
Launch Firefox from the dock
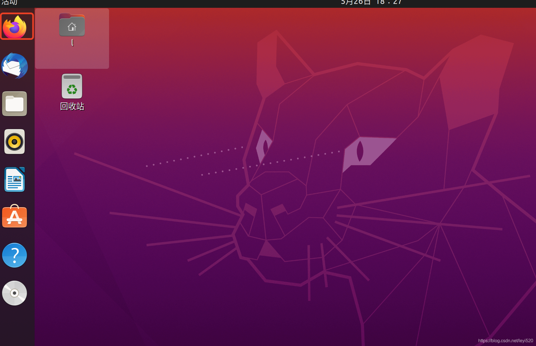[15, 27]
